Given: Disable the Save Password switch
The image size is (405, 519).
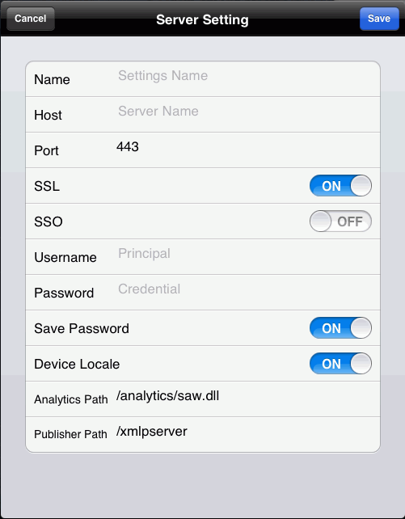Looking at the screenshot, I should point(340,328).
